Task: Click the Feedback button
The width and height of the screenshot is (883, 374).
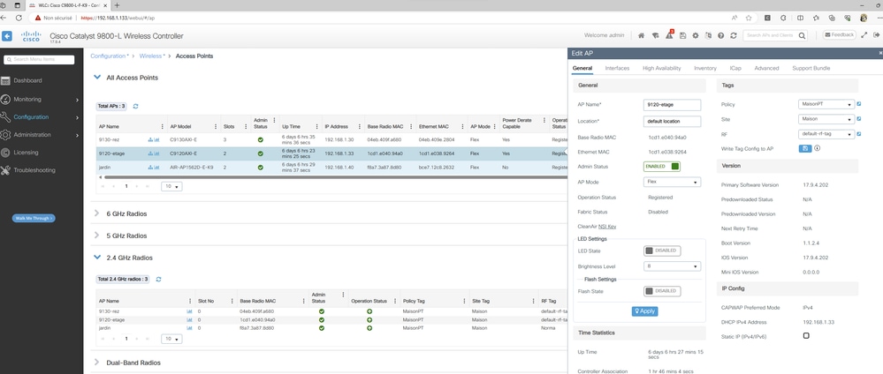Action: tap(840, 35)
